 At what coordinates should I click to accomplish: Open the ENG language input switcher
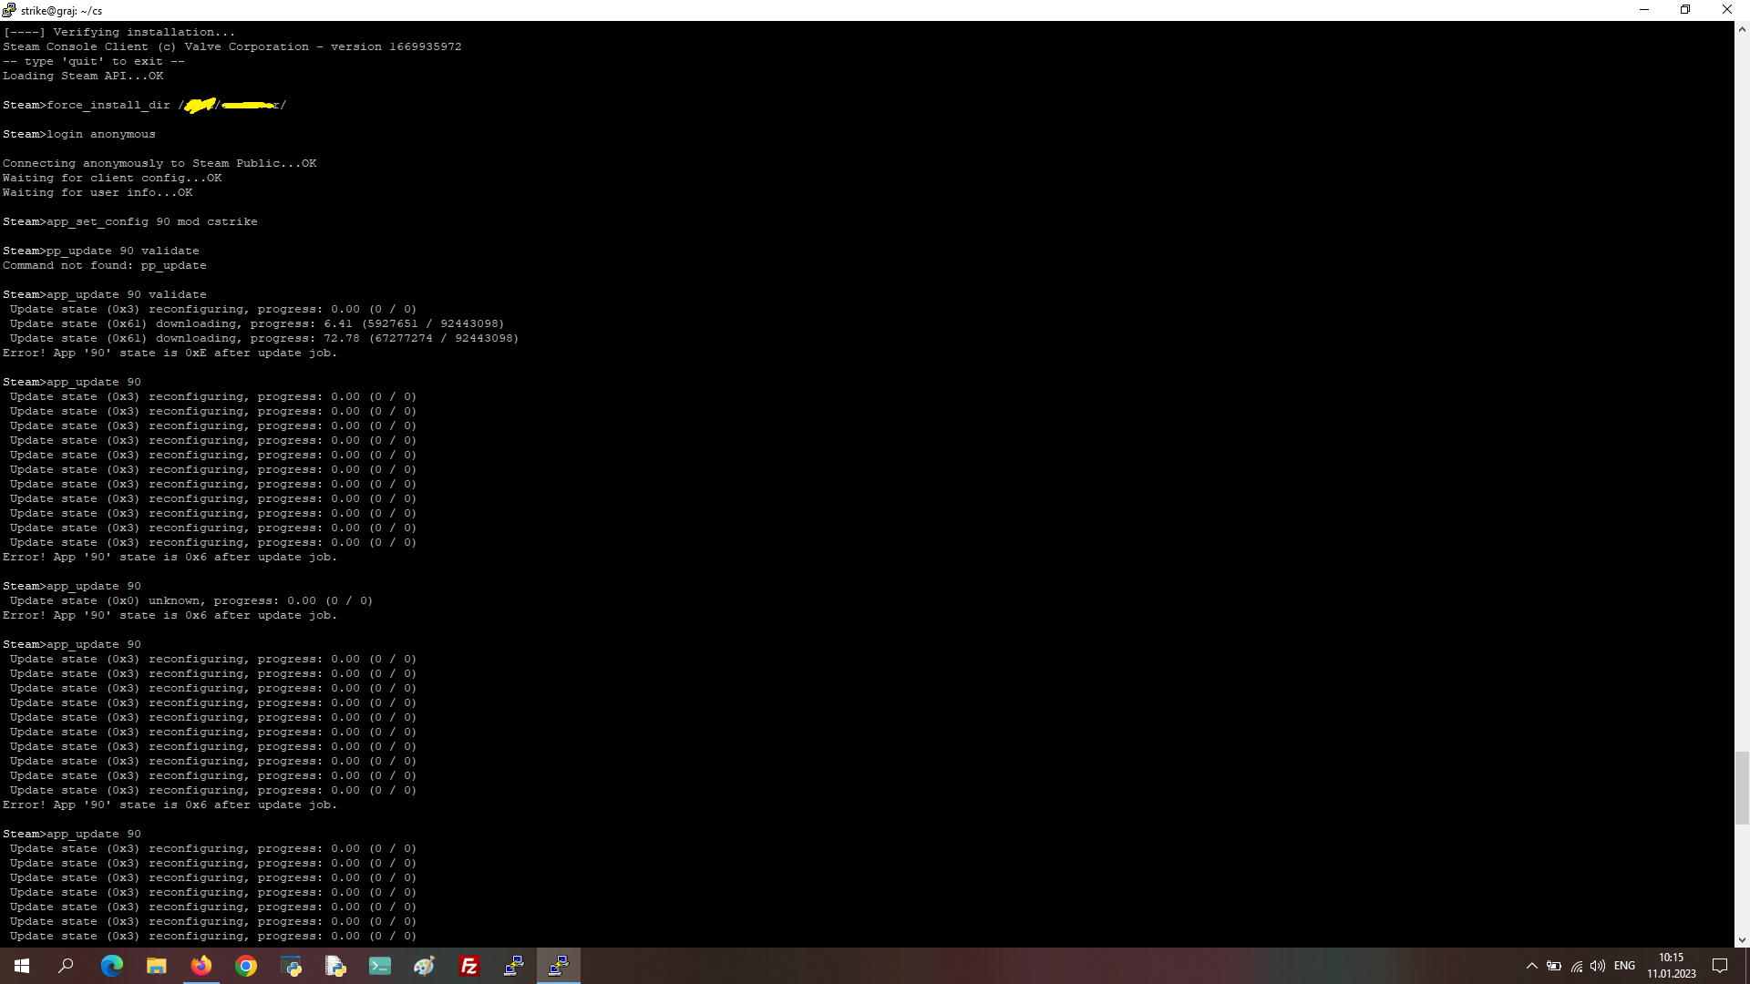(x=1624, y=966)
